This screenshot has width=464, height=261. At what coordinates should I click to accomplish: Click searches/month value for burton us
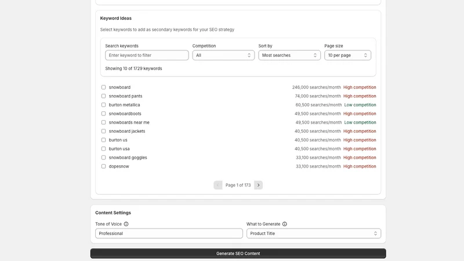tap(317, 140)
